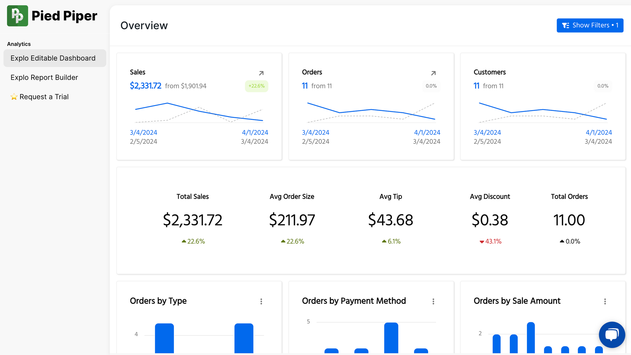Click the star icon beside Request a Trial
The width and height of the screenshot is (631, 355).
click(14, 97)
